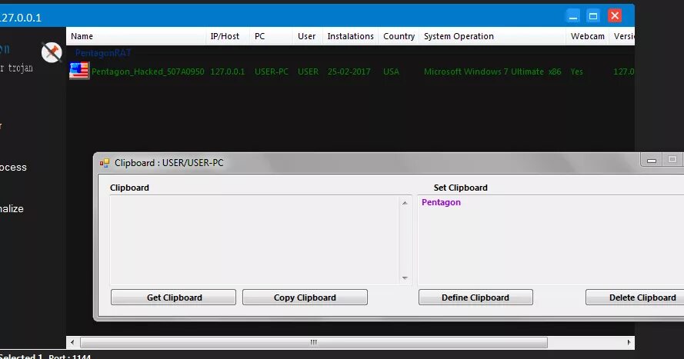Click the Webcam column header
Image resolution: width=684 pixels, height=359 pixels.
[x=588, y=36]
